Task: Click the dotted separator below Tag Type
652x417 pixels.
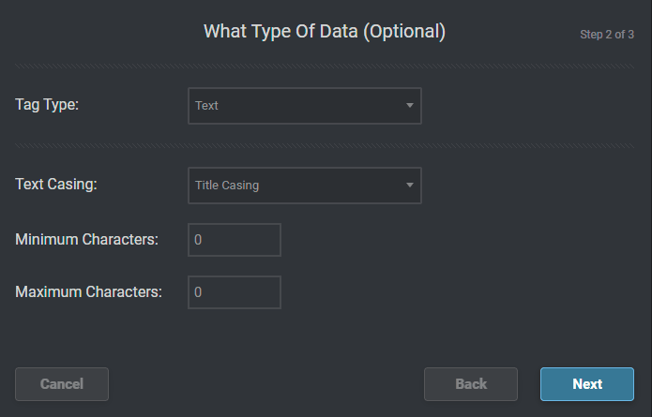Action: pyautogui.click(x=326, y=145)
